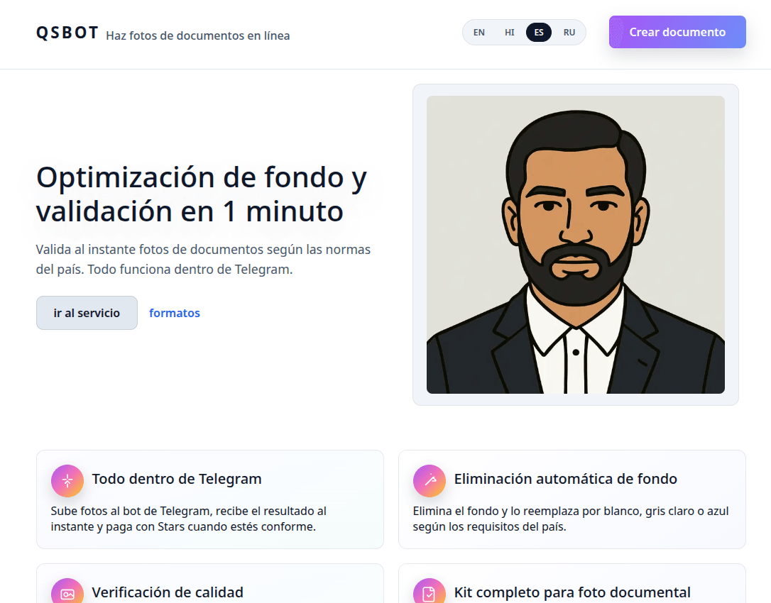Select the active ES language option
This screenshot has height=603, width=771.
(539, 33)
